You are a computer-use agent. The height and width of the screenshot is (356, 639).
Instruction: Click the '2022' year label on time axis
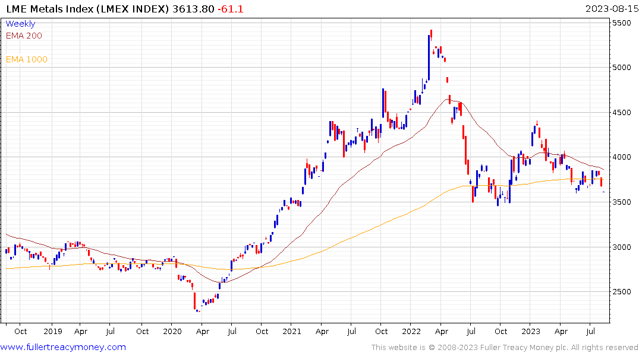[411, 331]
